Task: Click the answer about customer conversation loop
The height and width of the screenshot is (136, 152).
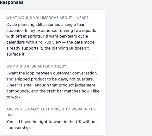Action: [53, 85]
